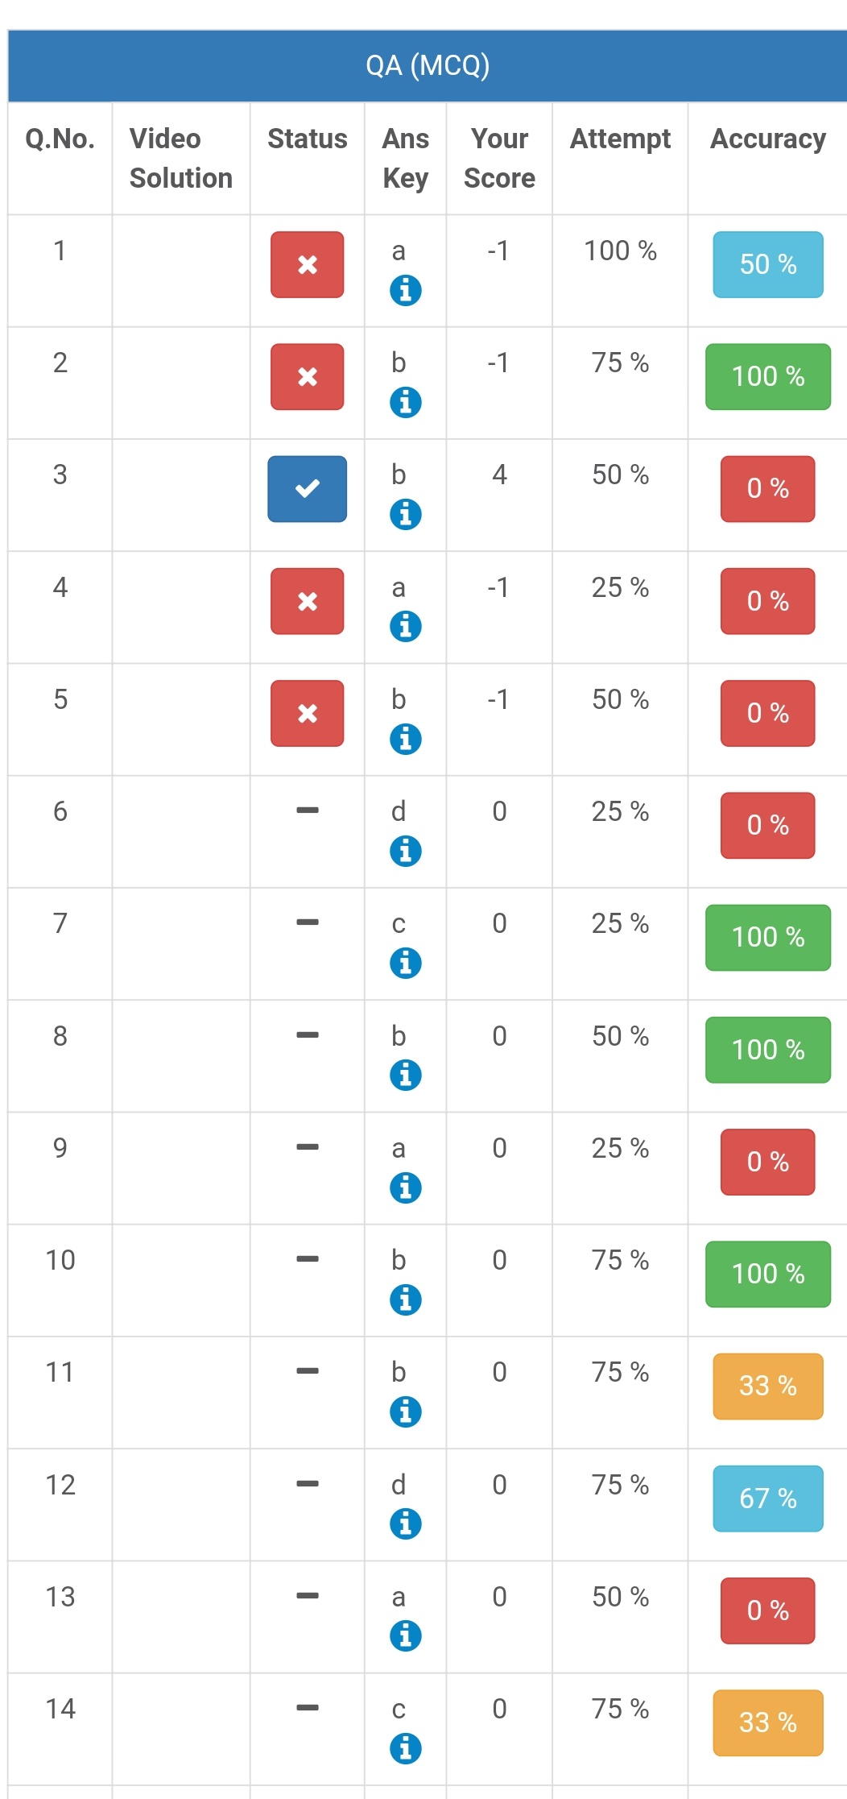Click the green 100 % badge for question 2

767,377
